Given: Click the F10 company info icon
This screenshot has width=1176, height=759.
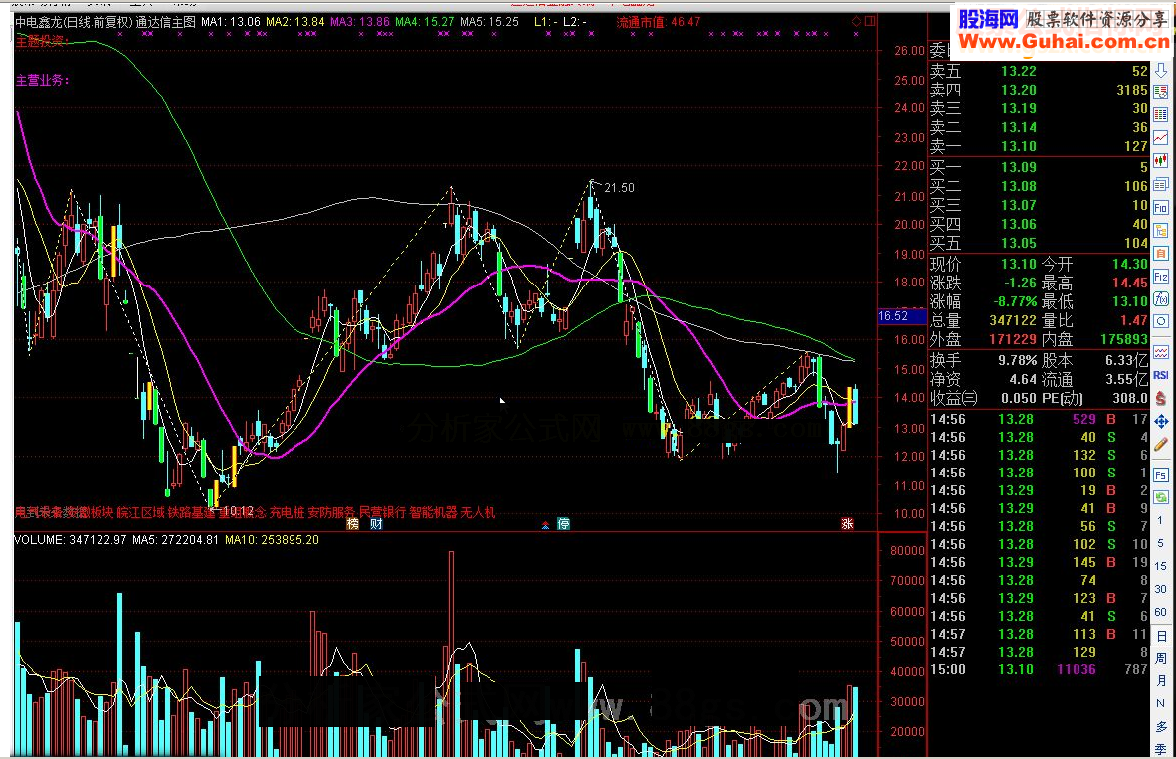Looking at the screenshot, I should click(1161, 208).
